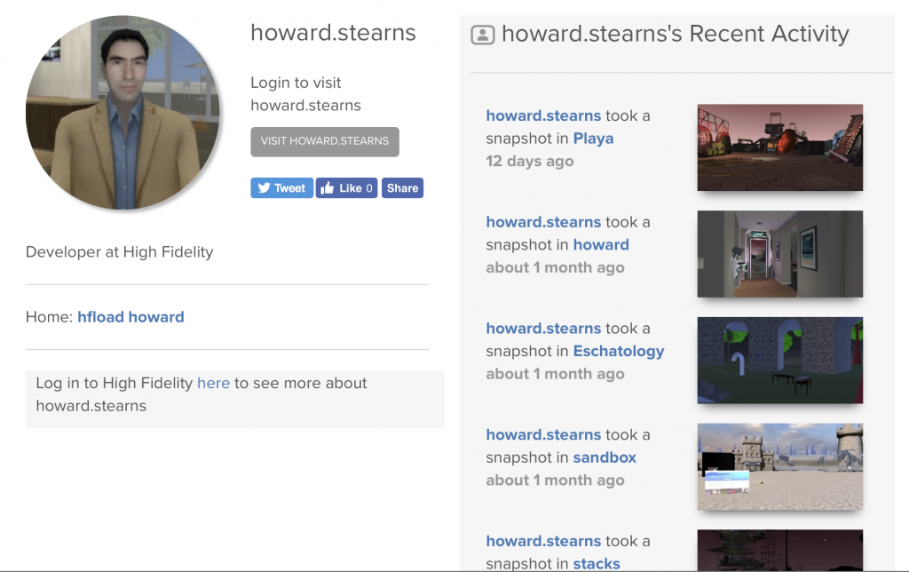909x572 pixels.
Task: Open the sandbox place link
Action: [605, 457]
